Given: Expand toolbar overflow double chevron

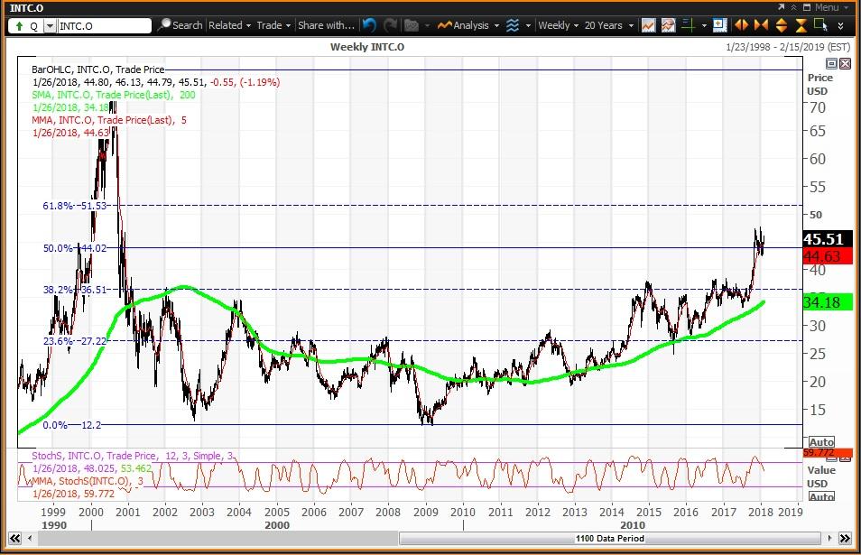Looking at the screenshot, I should coord(840,26).
